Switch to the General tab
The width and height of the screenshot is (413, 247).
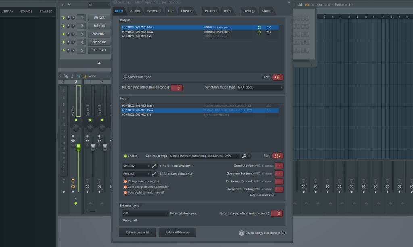point(154,11)
